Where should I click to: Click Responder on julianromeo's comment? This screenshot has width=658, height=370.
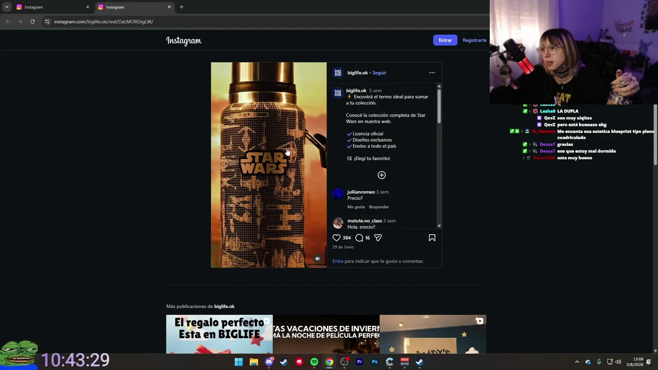click(379, 207)
